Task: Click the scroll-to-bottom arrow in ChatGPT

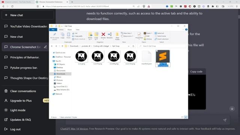Action: coord(232,109)
